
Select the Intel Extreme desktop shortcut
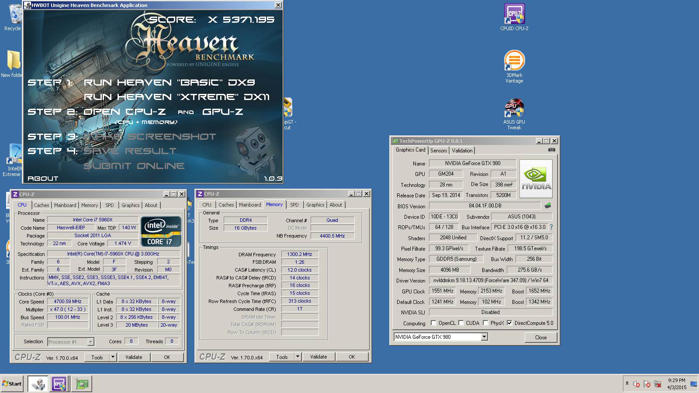(13, 161)
